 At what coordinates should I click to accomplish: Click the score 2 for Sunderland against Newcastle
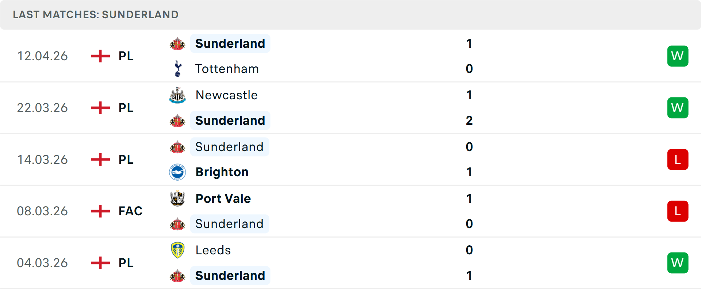(469, 120)
